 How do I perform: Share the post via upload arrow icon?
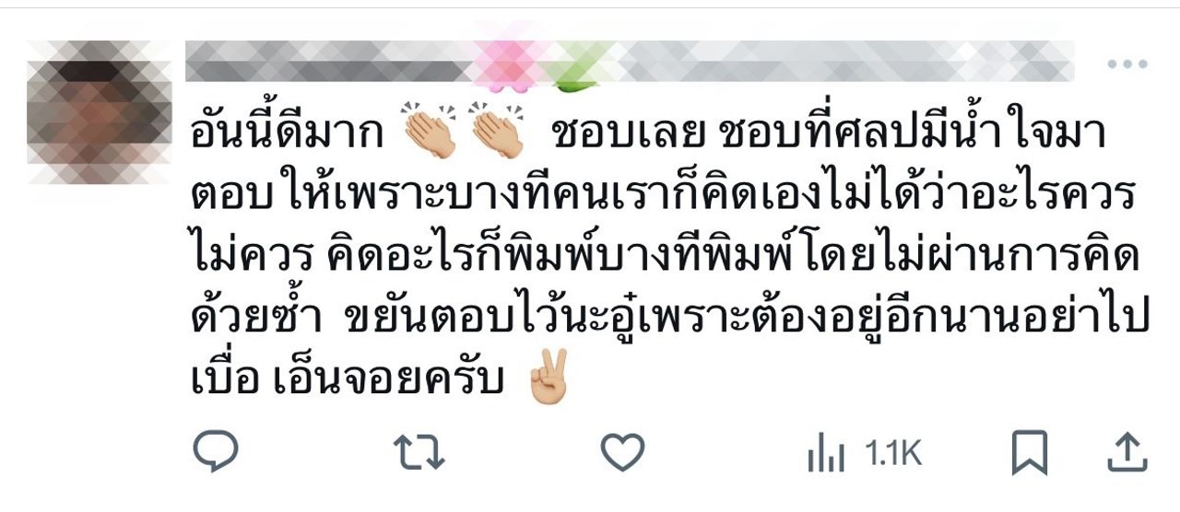click(x=1127, y=453)
